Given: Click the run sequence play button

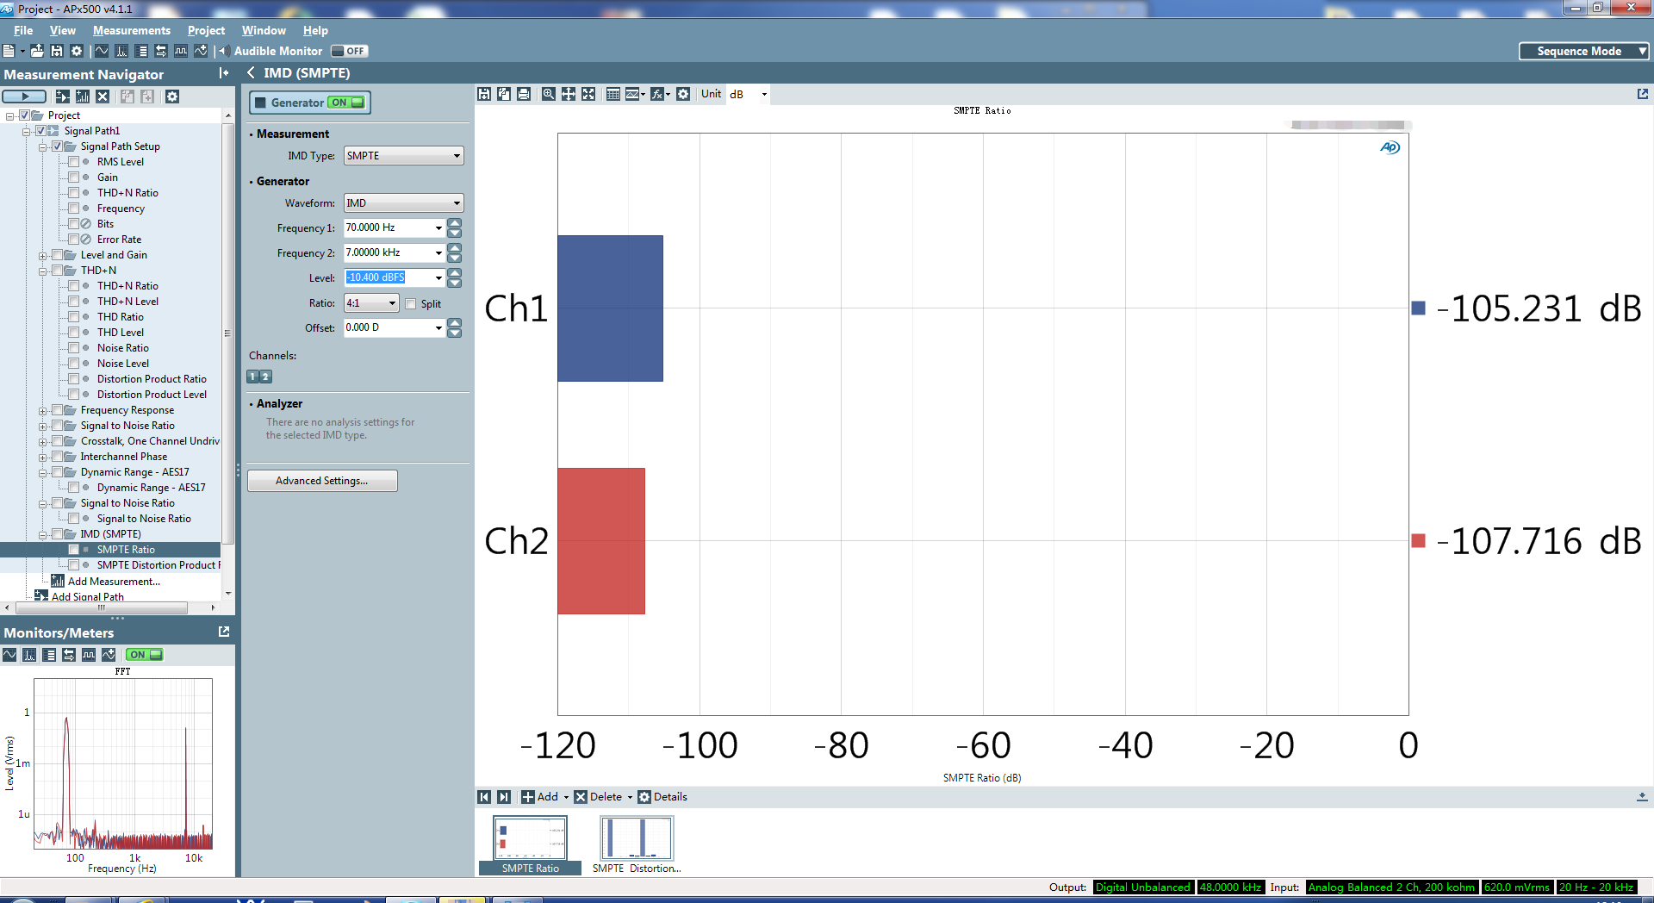Looking at the screenshot, I should (24, 97).
